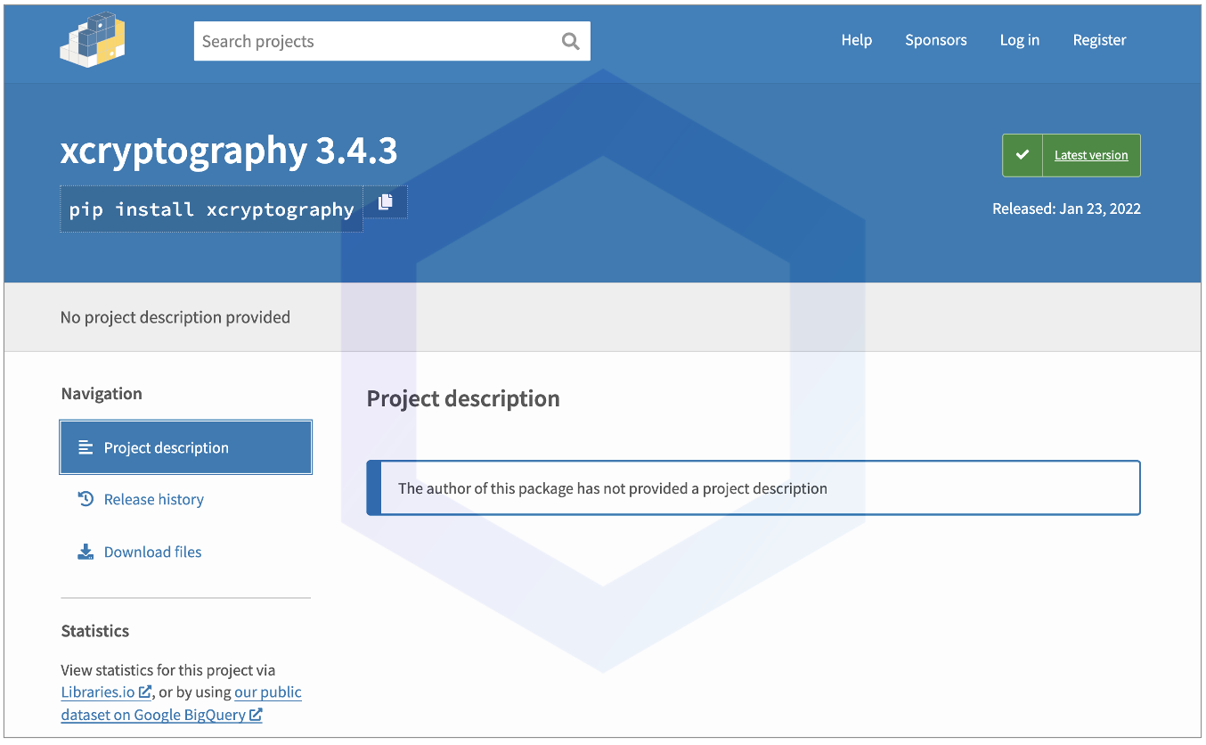This screenshot has height=745, width=1206.
Task: Click the PyPI logo to go home
Action: (93, 41)
